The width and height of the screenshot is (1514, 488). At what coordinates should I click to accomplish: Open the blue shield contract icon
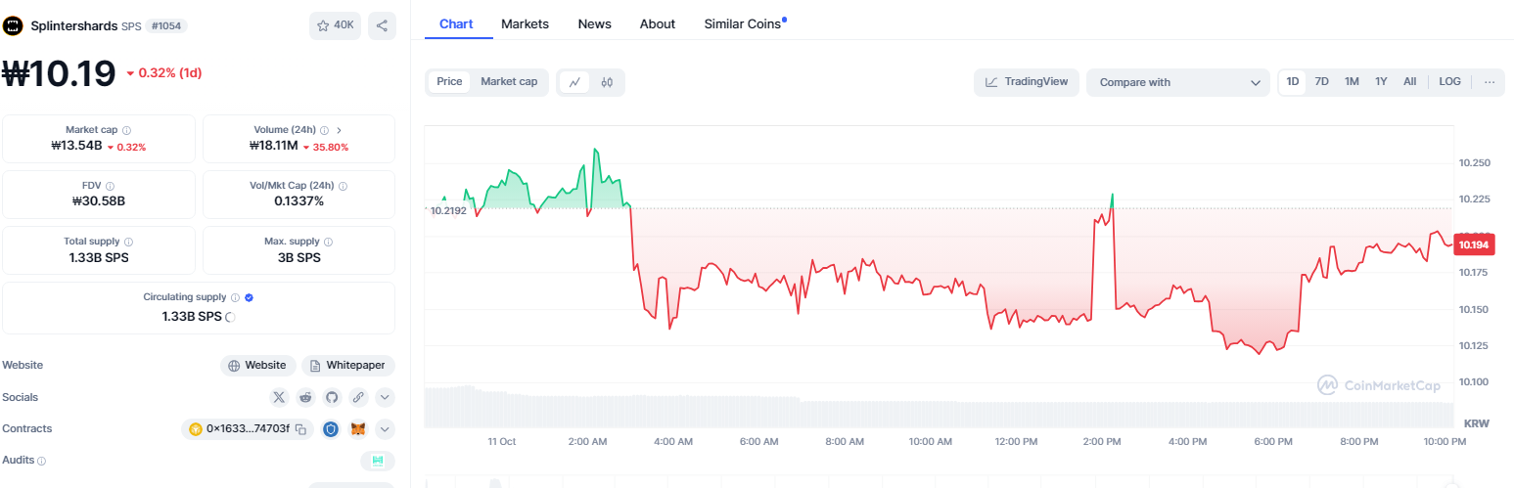(332, 429)
